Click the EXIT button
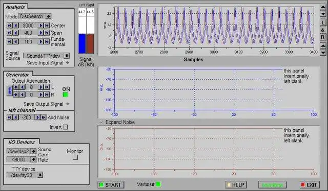The width and height of the screenshot is (328, 191). [310, 185]
